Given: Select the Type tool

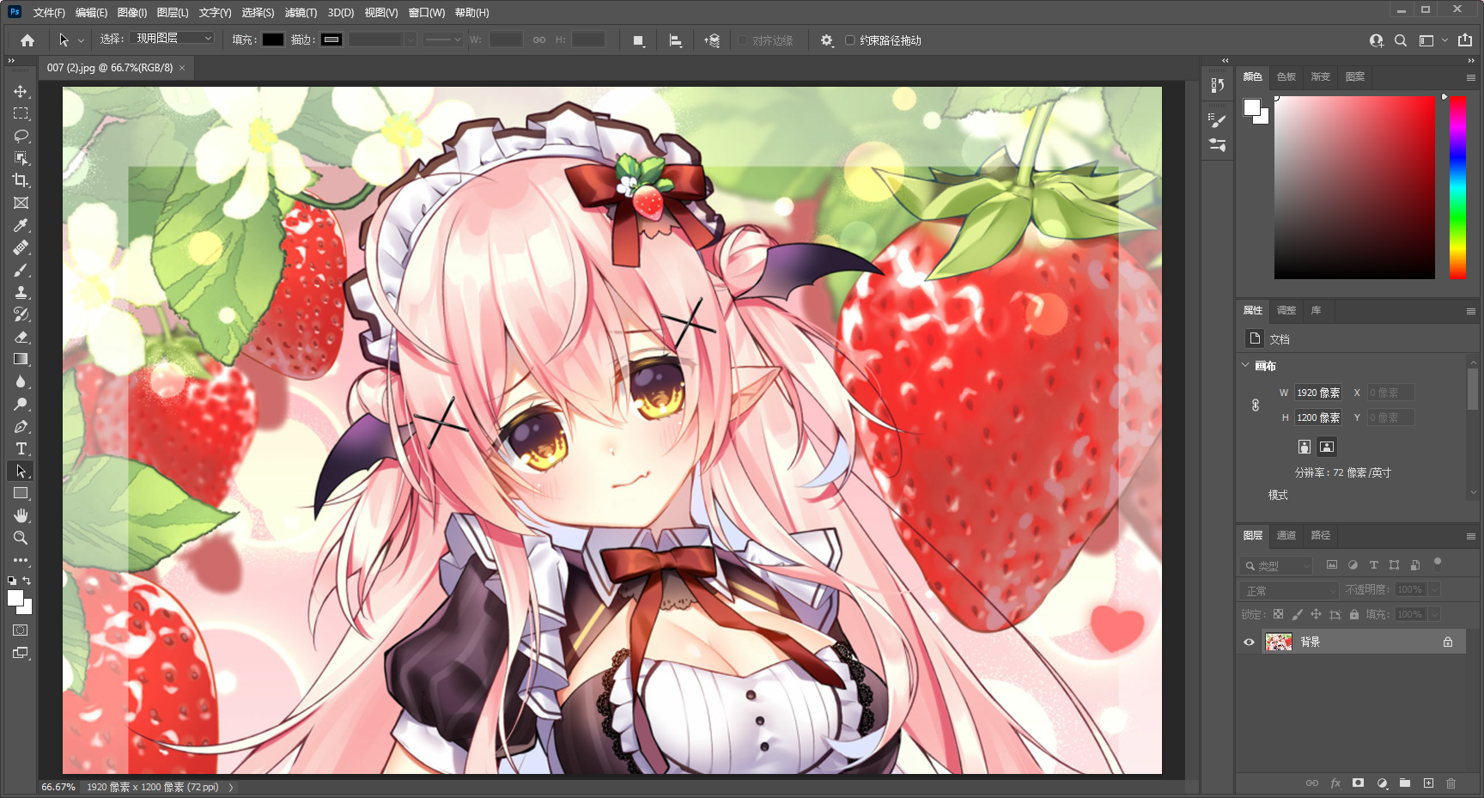Looking at the screenshot, I should point(21,448).
